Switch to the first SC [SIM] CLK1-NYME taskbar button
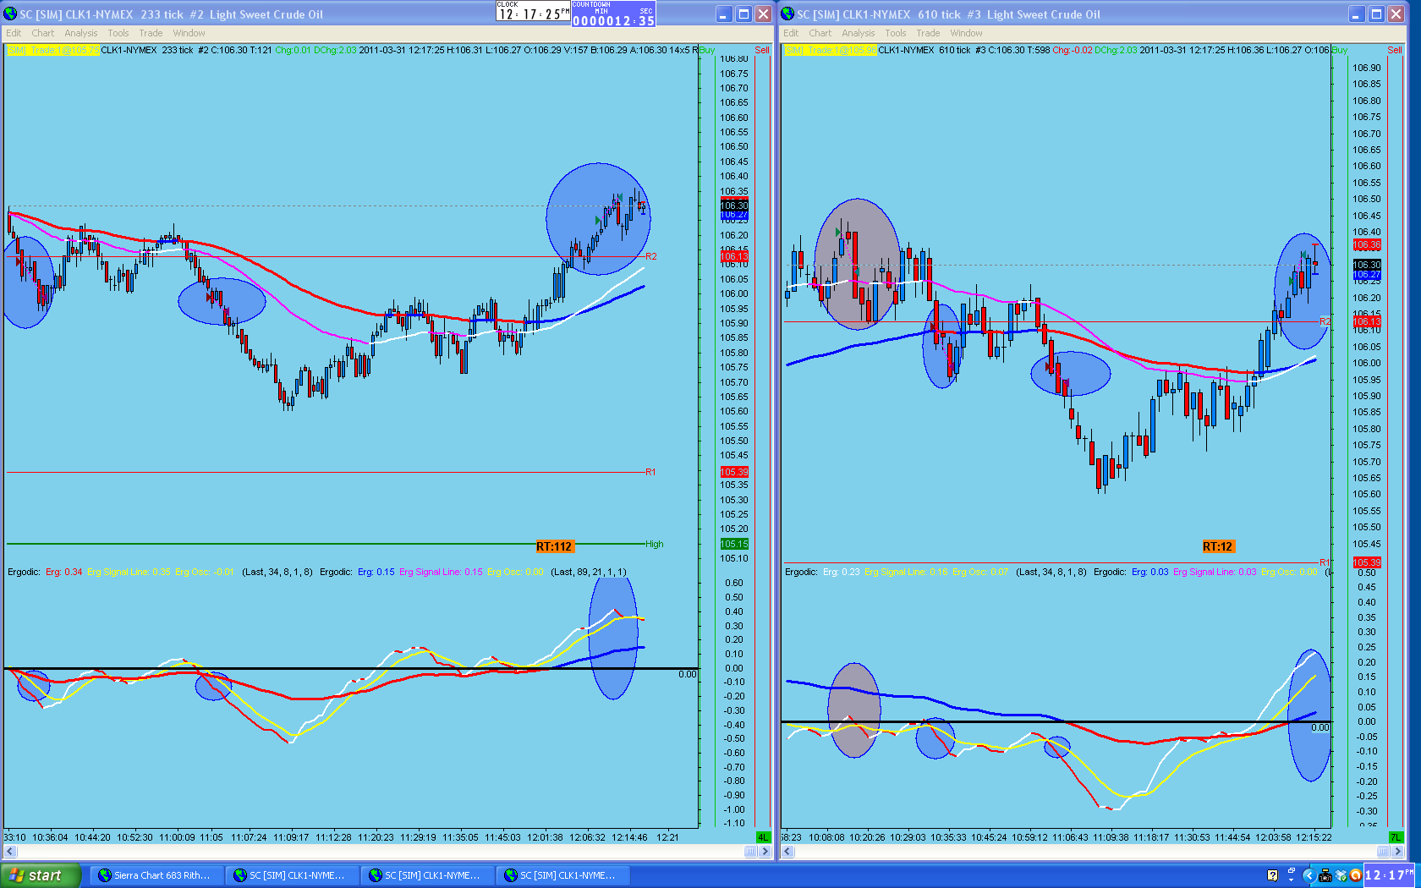The image size is (1421, 888). [293, 875]
